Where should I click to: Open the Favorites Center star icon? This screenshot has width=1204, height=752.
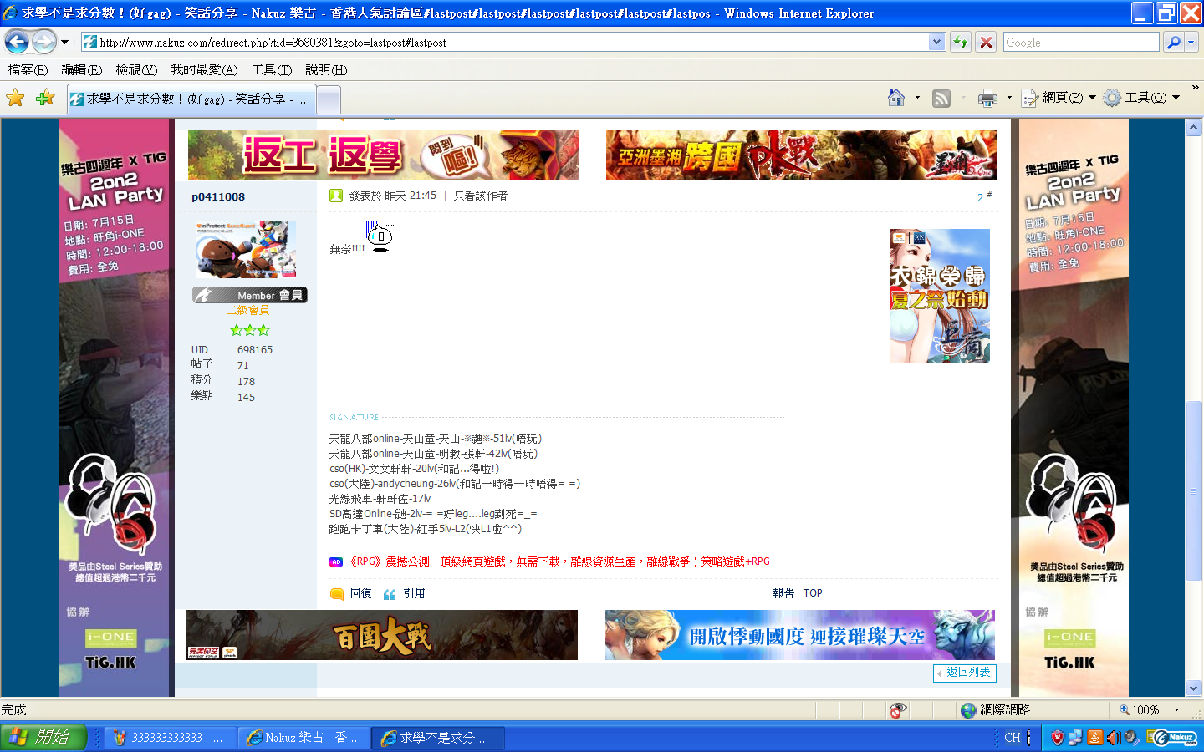point(15,99)
